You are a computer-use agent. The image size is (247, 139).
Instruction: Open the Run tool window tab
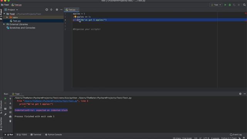tap(9, 135)
